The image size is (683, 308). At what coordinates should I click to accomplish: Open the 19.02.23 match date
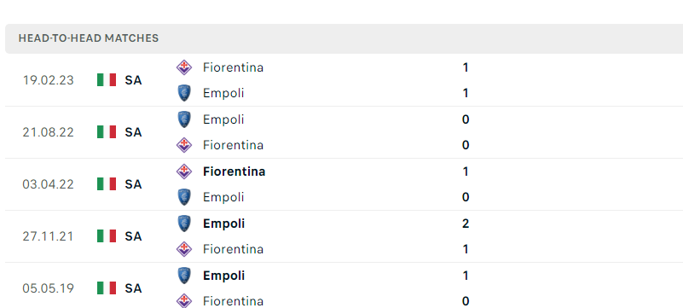pyautogui.click(x=49, y=80)
